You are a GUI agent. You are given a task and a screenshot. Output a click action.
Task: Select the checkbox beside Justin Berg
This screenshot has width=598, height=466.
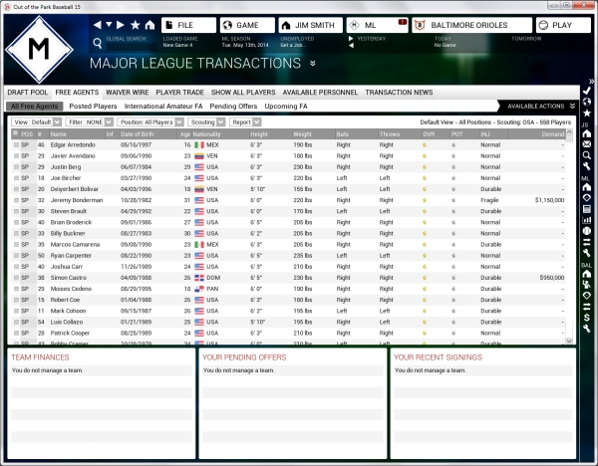click(x=15, y=166)
